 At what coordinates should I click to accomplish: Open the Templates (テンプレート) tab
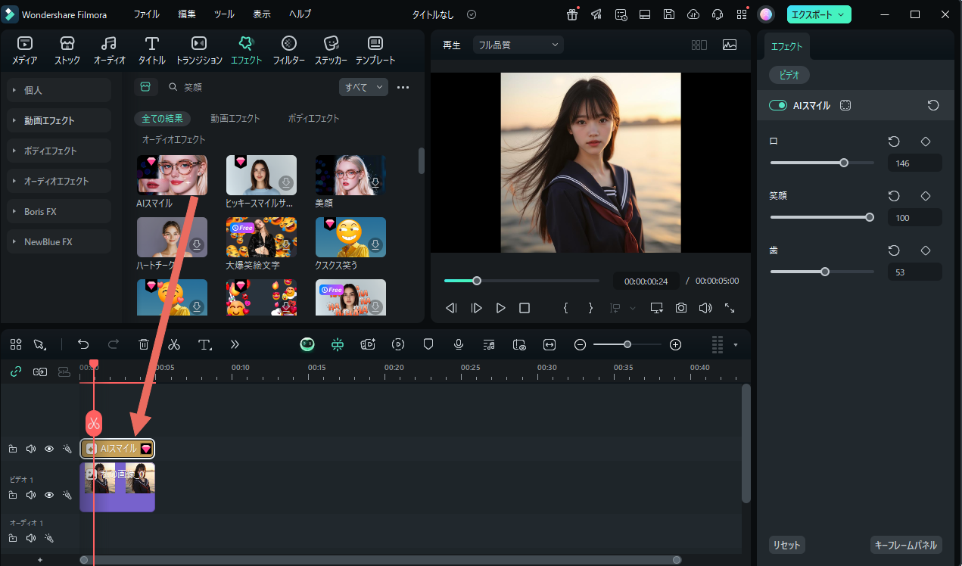(x=375, y=50)
